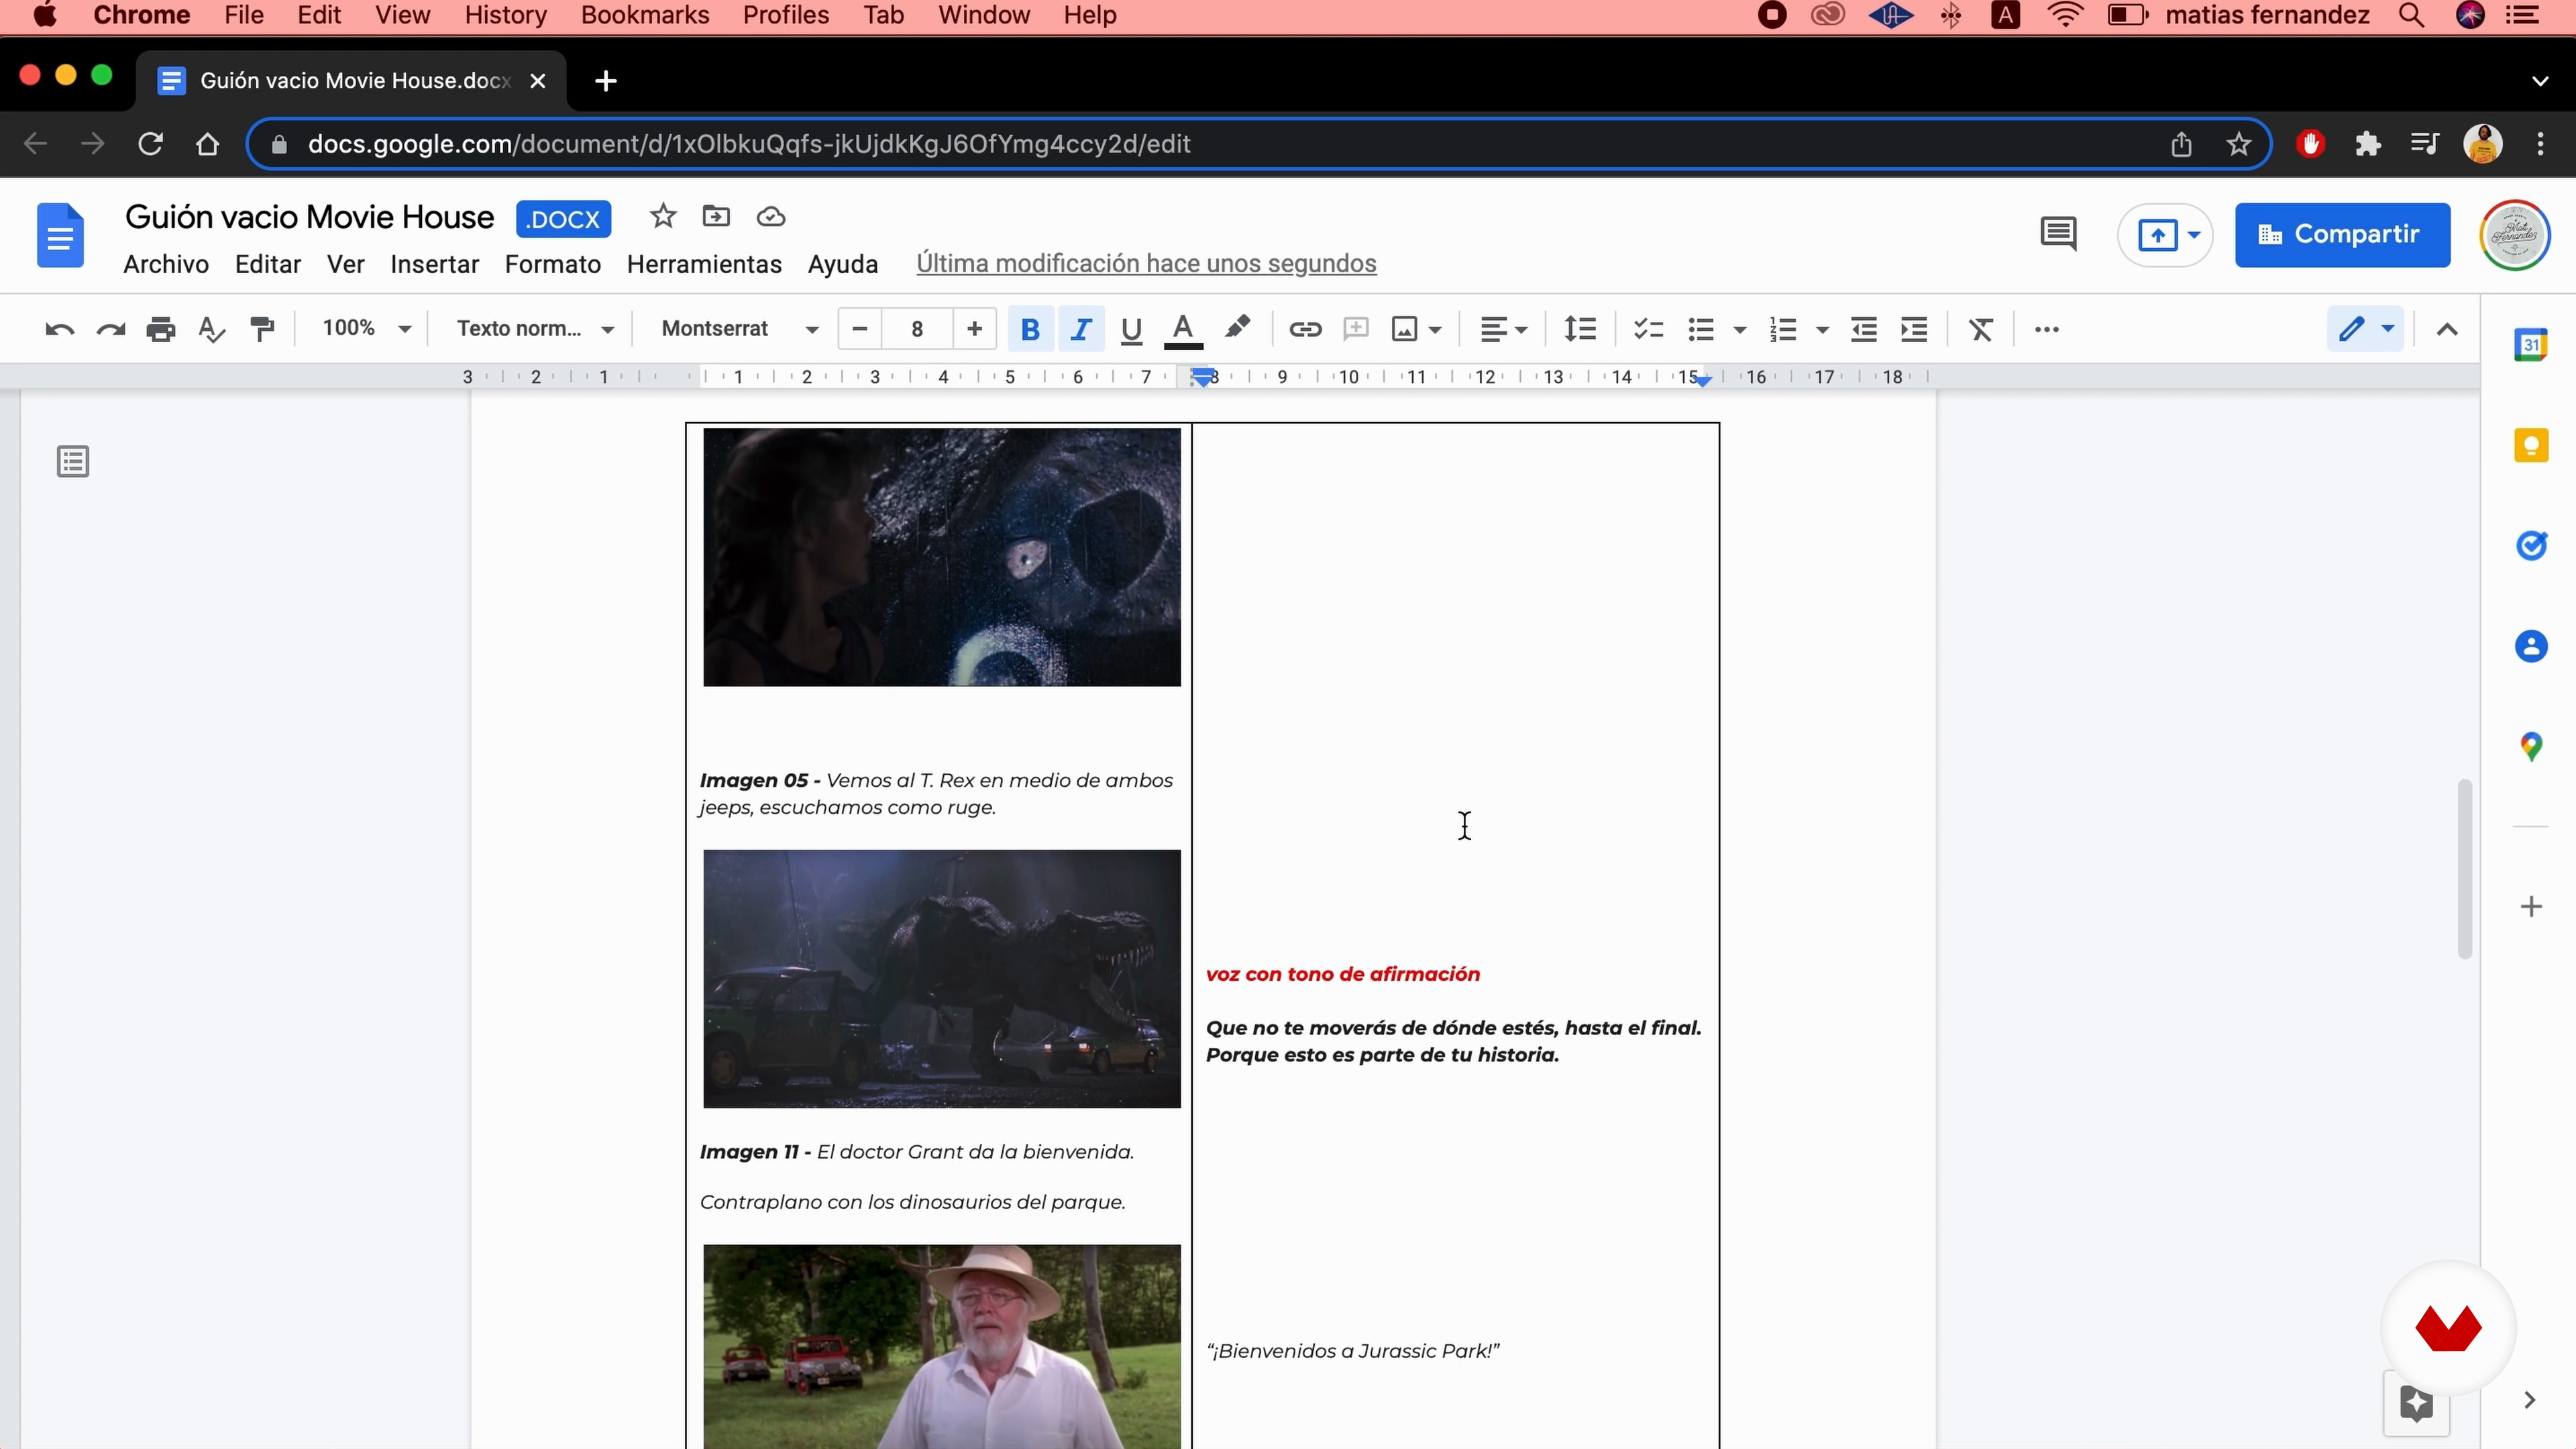The image size is (2576, 1449).
Task: Open line spacing options
Action: pos(1580,329)
